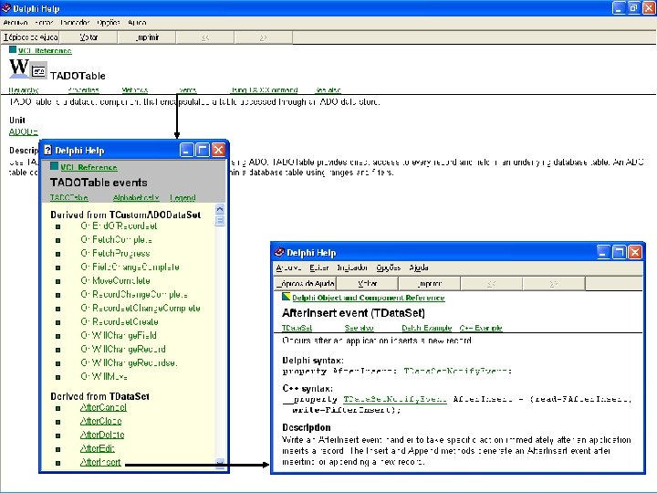This screenshot has height=493, width=657.
Task: Click scroll up arrow in the events window
Action: [x=220, y=209]
